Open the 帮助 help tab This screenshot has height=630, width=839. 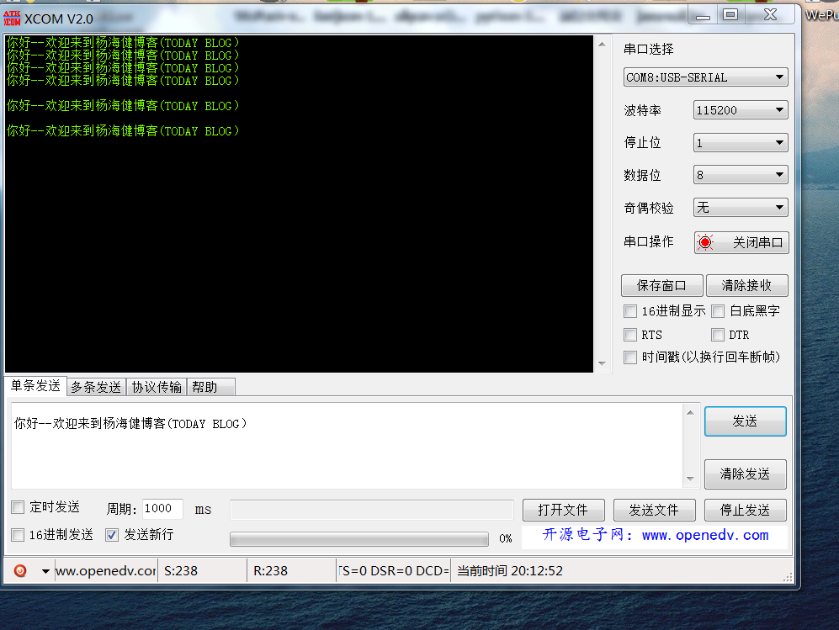(211, 387)
